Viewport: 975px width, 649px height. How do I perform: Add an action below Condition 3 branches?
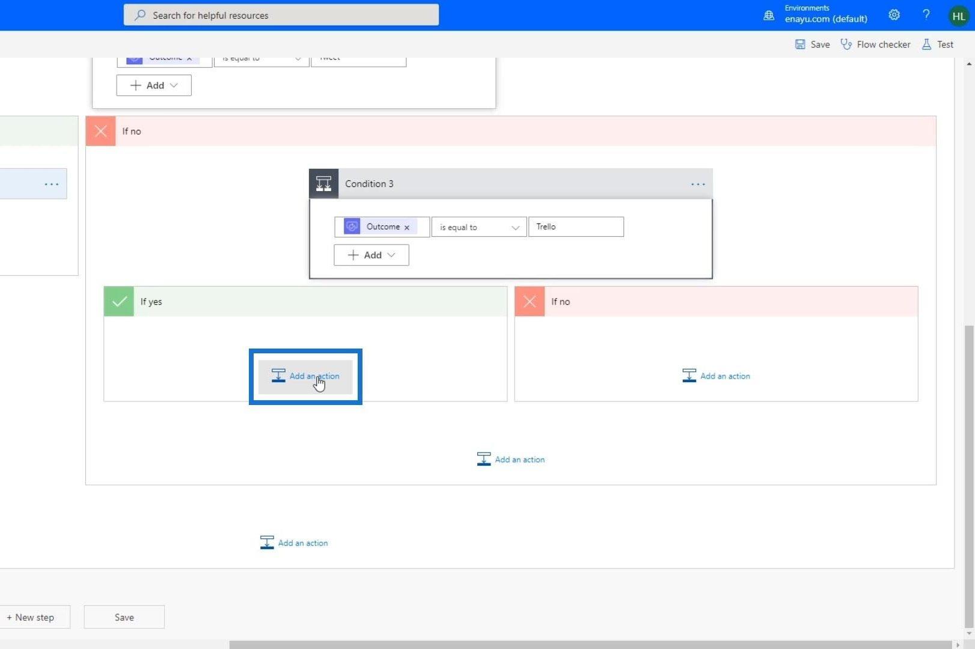click(x=511, y=460)
